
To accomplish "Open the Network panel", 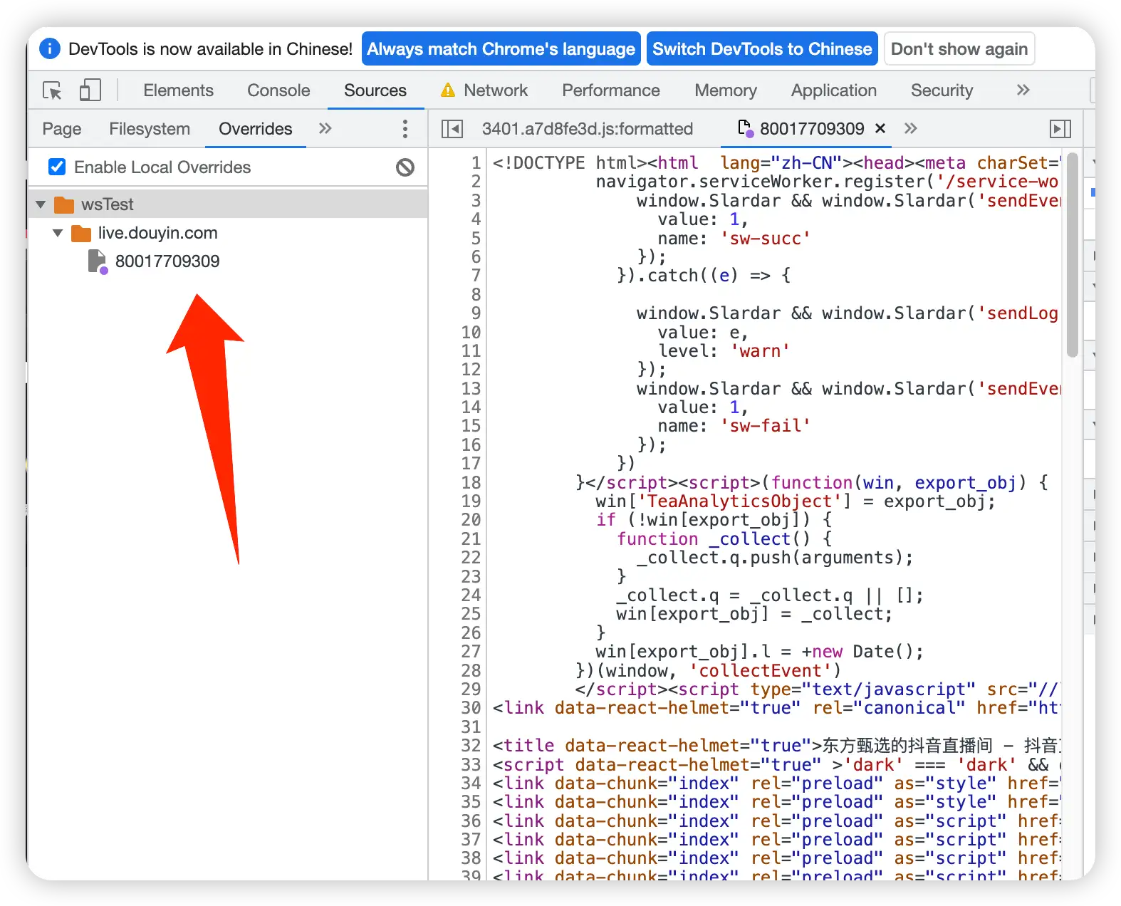I will [496, 90].
